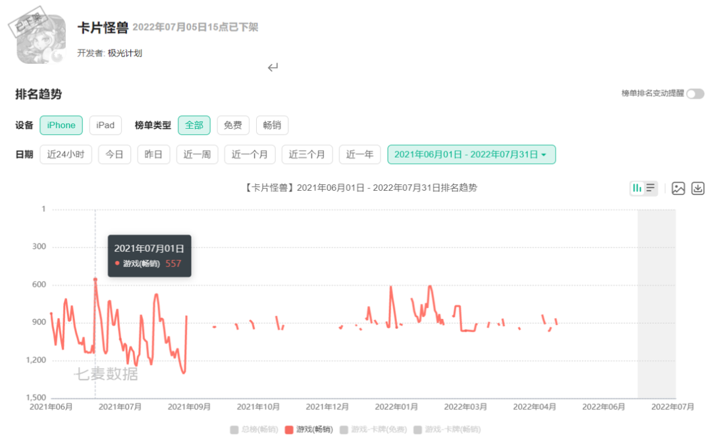711x448 pixels.
Task: Click the 排名趋势 section heading
Action: point(39,94)
